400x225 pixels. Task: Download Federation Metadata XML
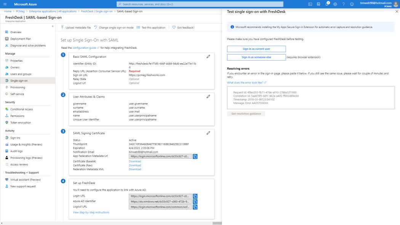(x=135, y=169)
